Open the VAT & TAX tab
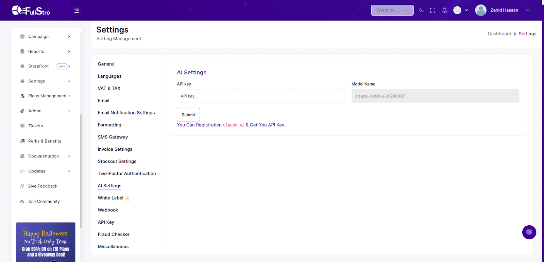Image resolution: width=544 pixels, height=262 pixels. pos(109,88)
